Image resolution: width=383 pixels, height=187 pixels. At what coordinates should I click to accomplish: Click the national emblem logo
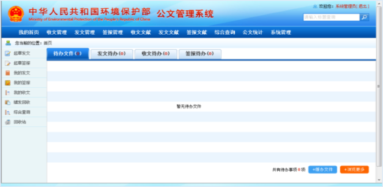pyautogui.click(x=16, y=14)
